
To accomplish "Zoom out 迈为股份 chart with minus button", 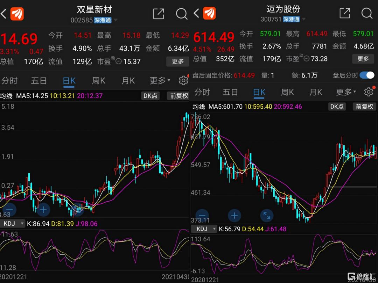I will pyautogui.click(x=202, y=216).
